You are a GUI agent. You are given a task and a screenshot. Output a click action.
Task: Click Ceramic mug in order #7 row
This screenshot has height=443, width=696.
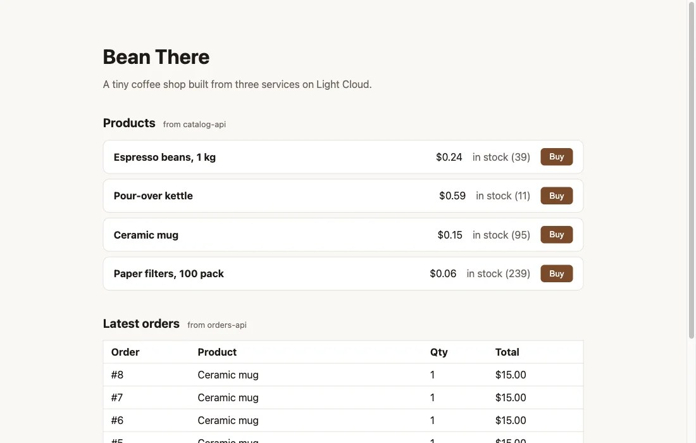228,397
